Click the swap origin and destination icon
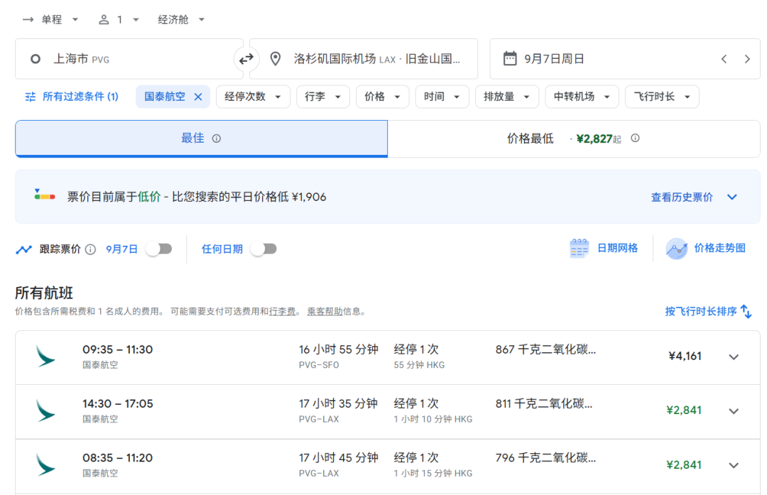This screenshot has width=767, height=495. click(246, 59)
